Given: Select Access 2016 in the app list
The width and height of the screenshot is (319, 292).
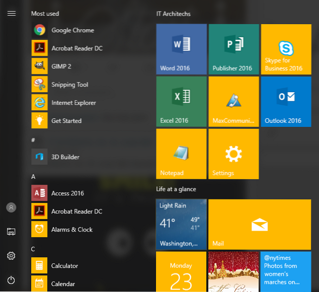Looking at the screenshot, I should (67, 193).
